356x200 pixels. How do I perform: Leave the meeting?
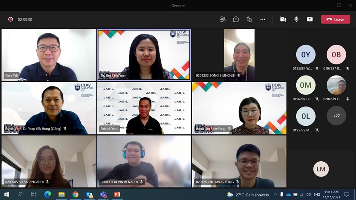click(335, 19)
